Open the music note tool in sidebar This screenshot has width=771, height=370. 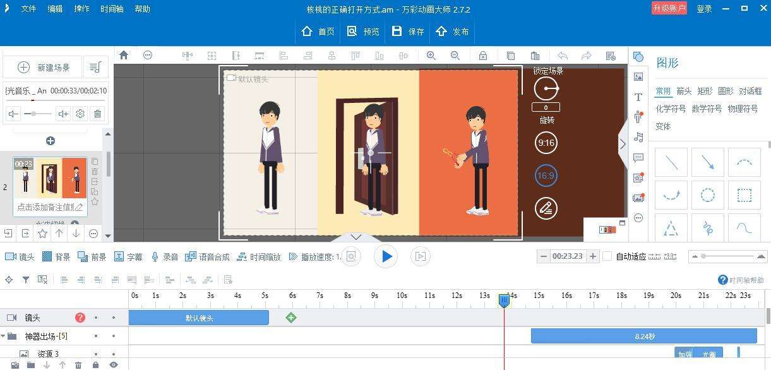click(x=638, y=137)
